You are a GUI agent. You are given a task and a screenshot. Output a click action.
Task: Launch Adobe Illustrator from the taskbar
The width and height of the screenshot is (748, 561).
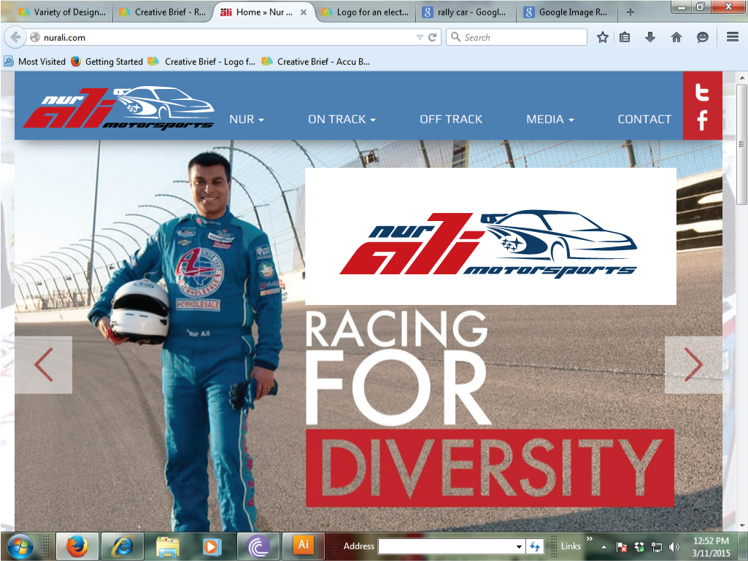coord(302,545)
